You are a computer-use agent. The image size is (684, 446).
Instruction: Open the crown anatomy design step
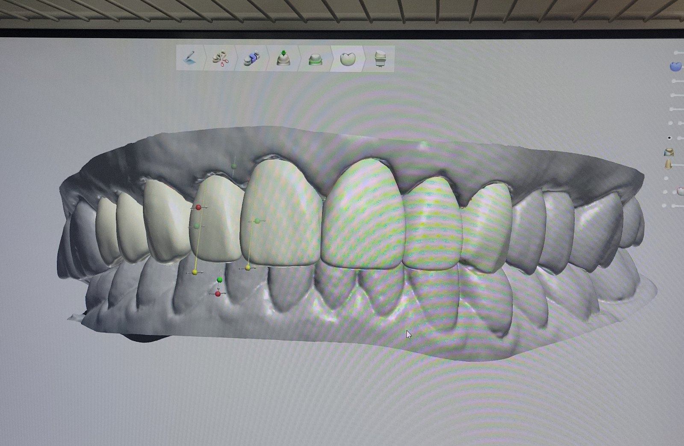tap(348, 59)
